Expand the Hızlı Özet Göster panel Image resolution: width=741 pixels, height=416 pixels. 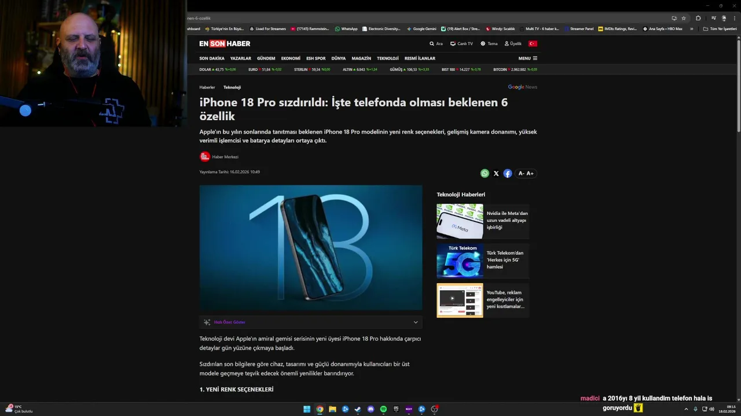311,322
